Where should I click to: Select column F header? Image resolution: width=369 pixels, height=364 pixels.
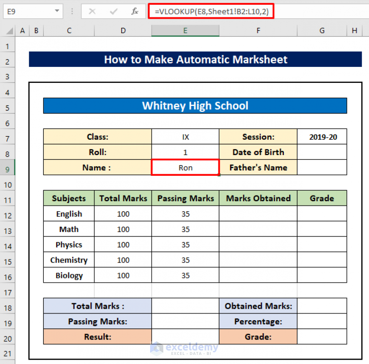258,31
